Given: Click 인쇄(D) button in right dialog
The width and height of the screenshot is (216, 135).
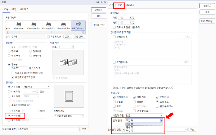Looking at the screenshot, I should point(207,6).
